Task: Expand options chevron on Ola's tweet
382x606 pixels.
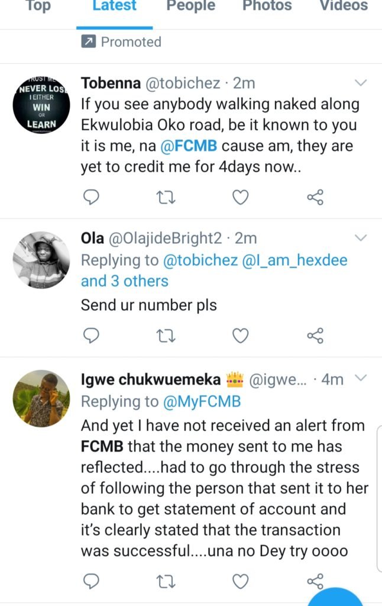Action: 360,238
